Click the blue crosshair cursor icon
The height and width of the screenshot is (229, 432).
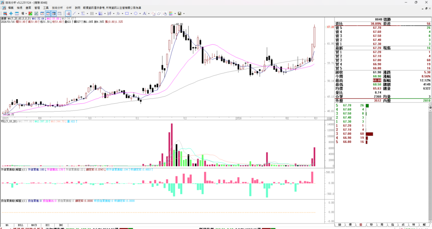tap(11, 13)
